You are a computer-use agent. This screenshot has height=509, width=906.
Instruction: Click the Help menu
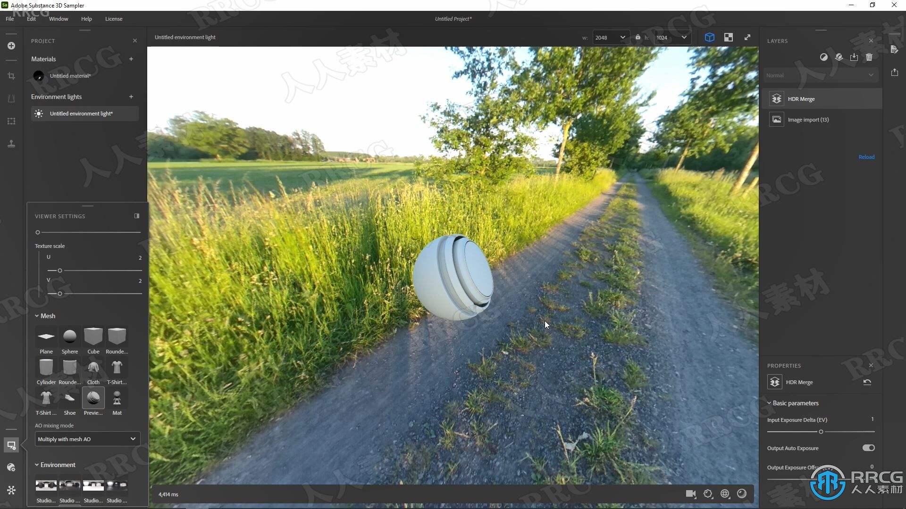tap(86, 19)
